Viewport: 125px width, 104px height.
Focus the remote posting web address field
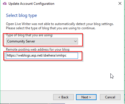[42, 55]
